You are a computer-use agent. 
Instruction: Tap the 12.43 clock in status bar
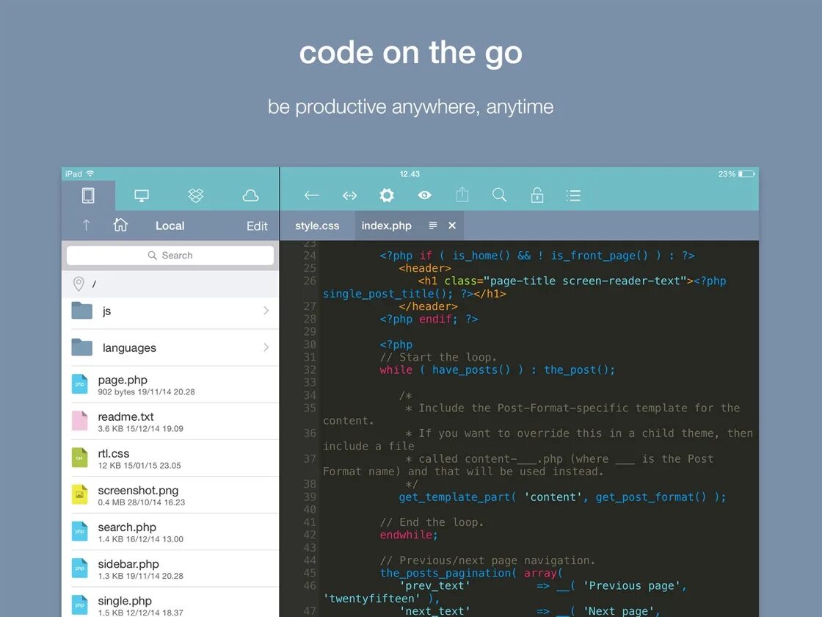point(410,174)
